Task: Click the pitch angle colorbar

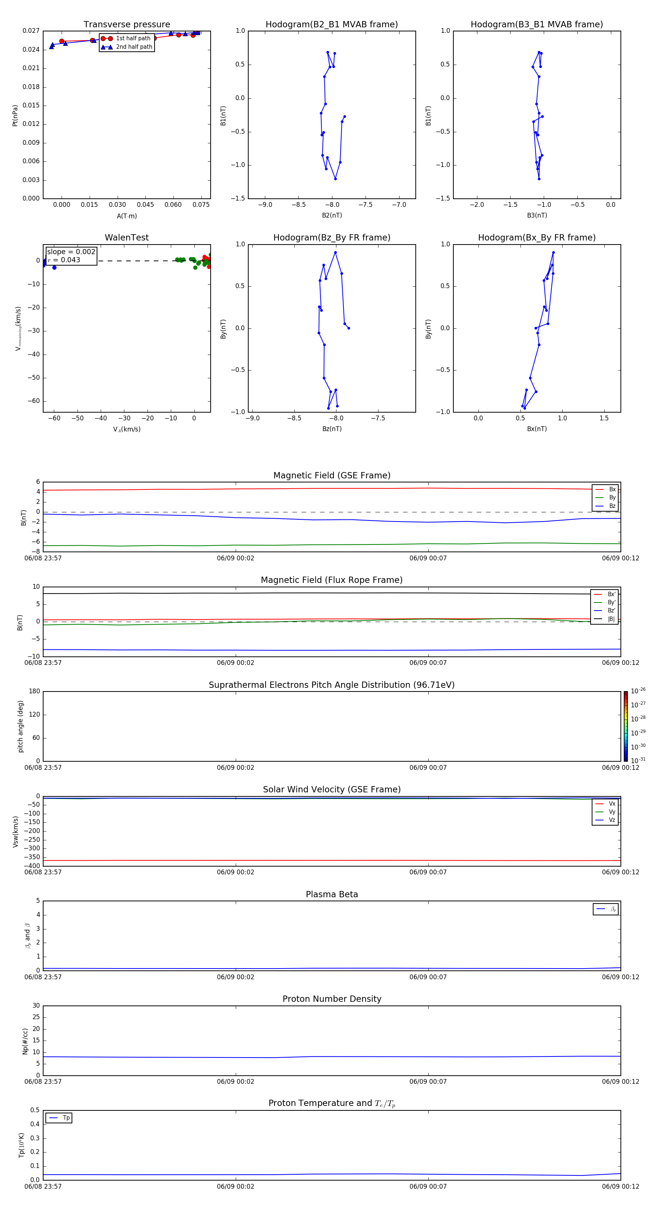Action: [x=626, y=726]
